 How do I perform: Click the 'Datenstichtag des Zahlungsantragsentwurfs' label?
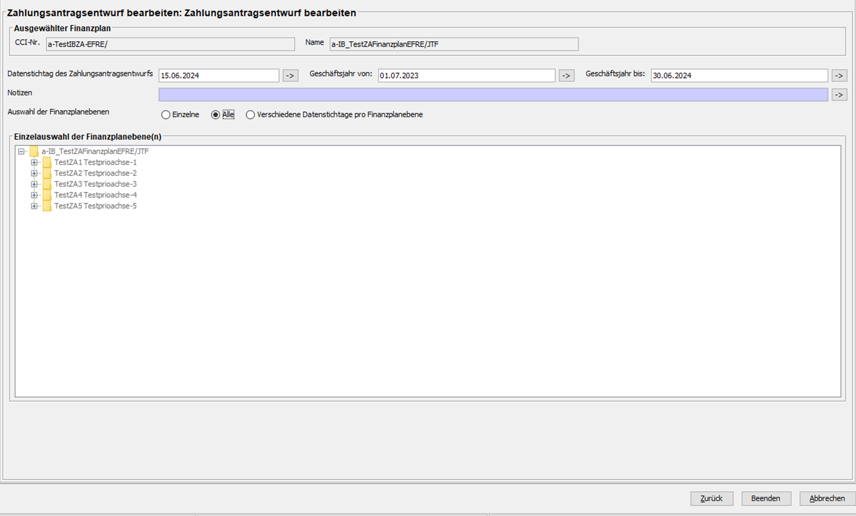[80, 74]
